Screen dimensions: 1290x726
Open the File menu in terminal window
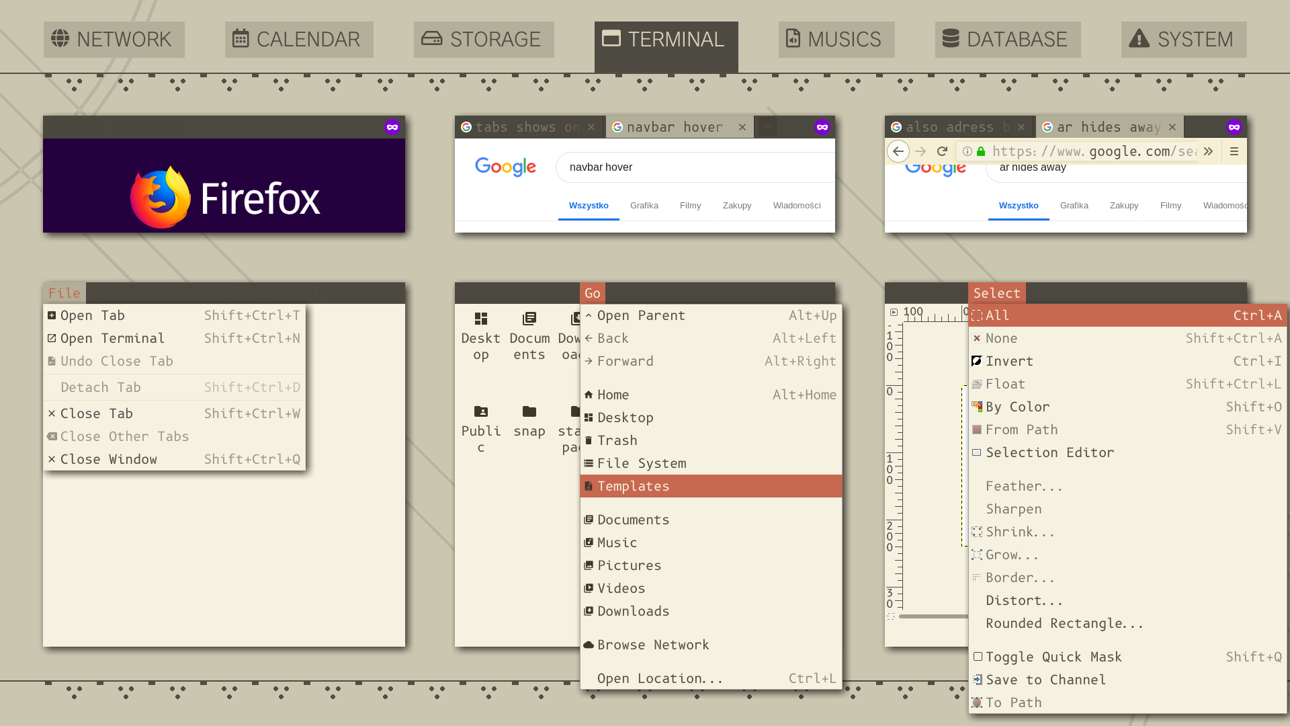point(64,293)
